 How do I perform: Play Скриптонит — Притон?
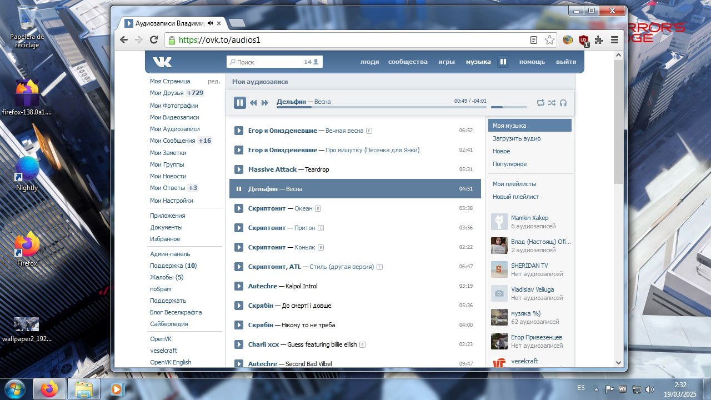[239, 228]
